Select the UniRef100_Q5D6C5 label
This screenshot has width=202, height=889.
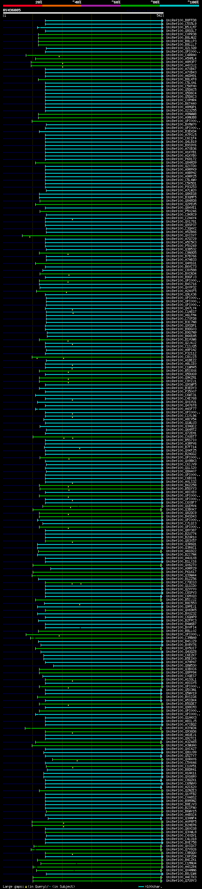pos(181,90)
